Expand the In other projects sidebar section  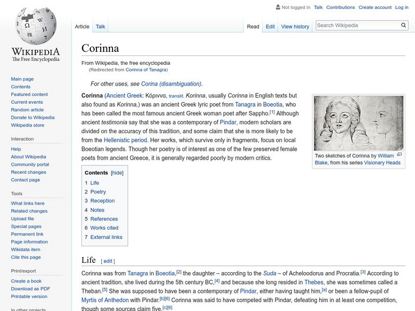pyautogui.click(x=29, y=309)
